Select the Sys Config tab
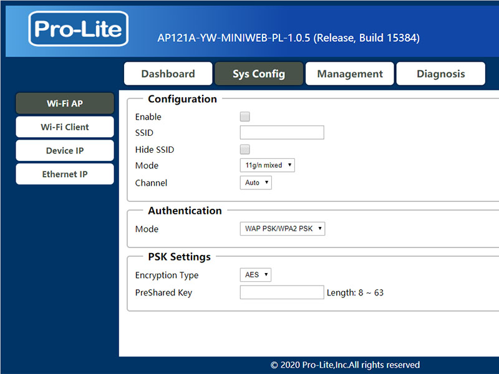Image resolution: width=499 pixels, height=374 pixels. 259,74
